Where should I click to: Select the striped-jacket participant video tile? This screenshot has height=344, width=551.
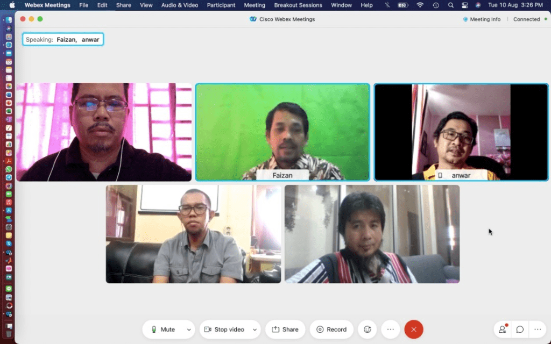click(372, 234)
